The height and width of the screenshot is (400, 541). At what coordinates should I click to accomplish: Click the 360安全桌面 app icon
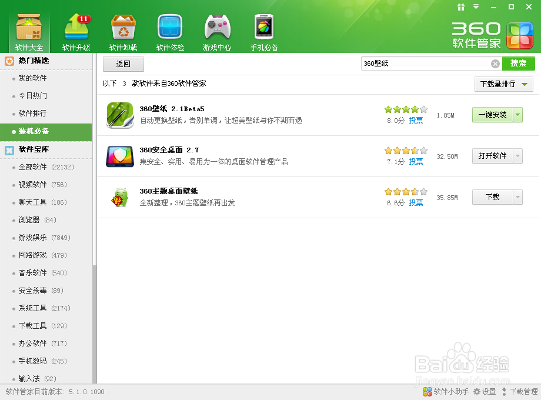tap(120, 156)
